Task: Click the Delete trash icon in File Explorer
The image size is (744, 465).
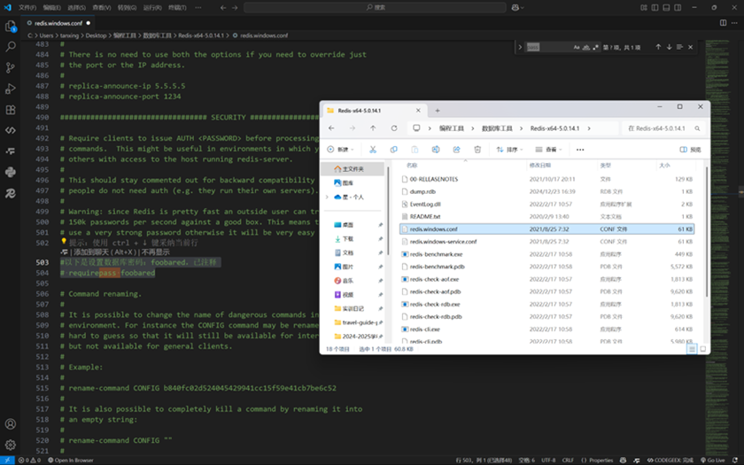Action: point(477,150)
